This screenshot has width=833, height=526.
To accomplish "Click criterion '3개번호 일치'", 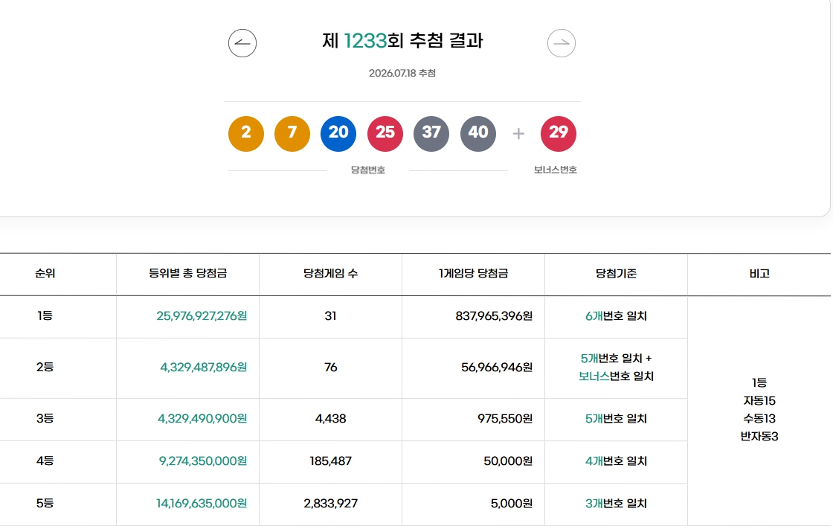I will [x=617, y=503].
